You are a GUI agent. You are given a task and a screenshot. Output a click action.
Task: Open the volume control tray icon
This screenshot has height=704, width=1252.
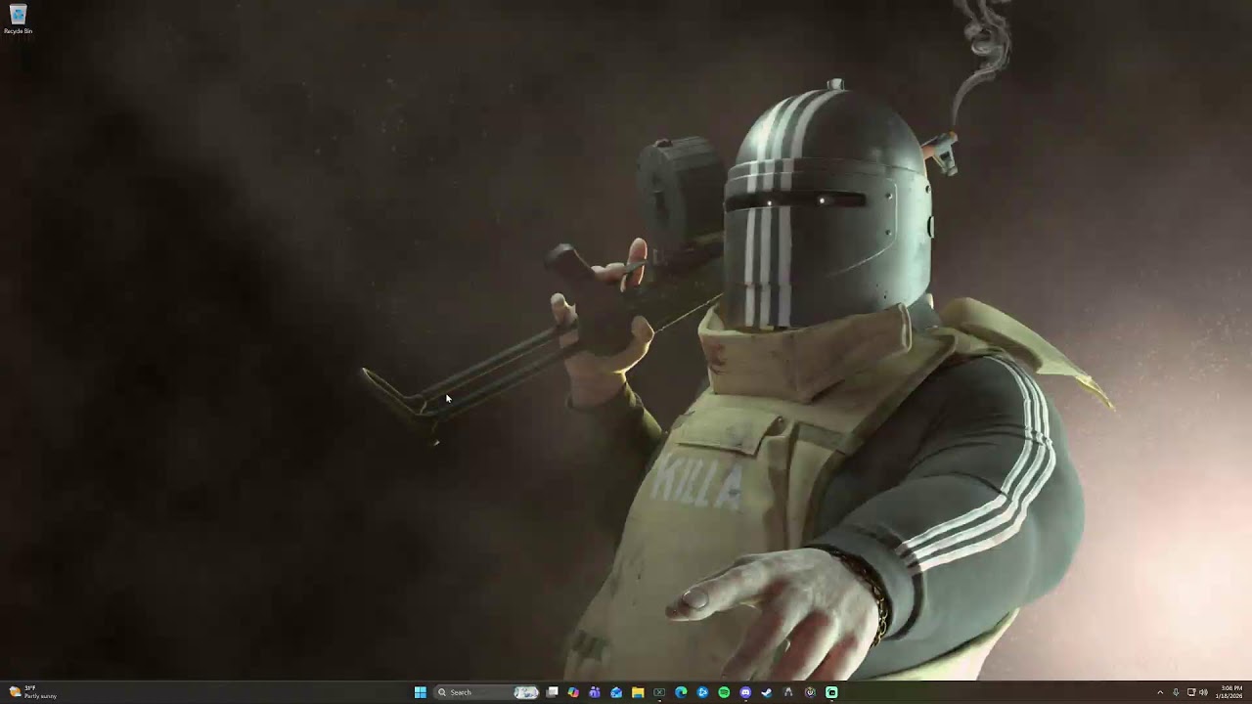coord(1203,692)
